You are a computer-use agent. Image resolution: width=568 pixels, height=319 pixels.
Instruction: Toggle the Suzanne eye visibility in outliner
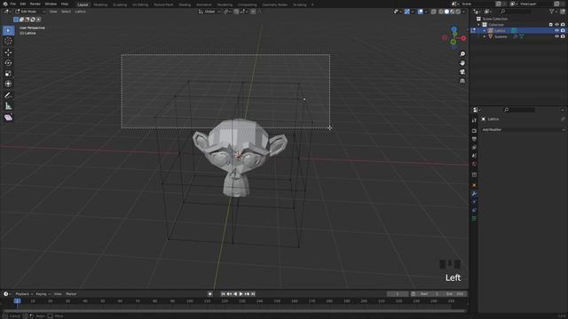click(556, 36)
